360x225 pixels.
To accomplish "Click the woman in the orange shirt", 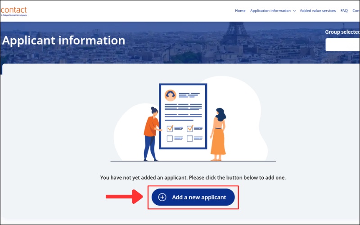I will click(151, 134).
